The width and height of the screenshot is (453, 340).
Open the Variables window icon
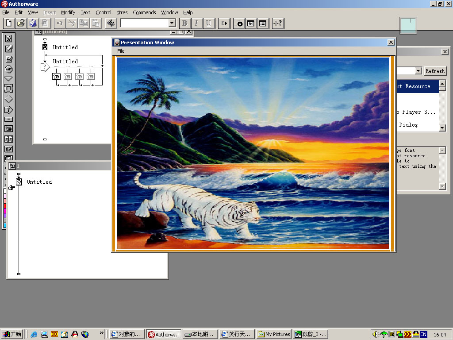[263, 23]
